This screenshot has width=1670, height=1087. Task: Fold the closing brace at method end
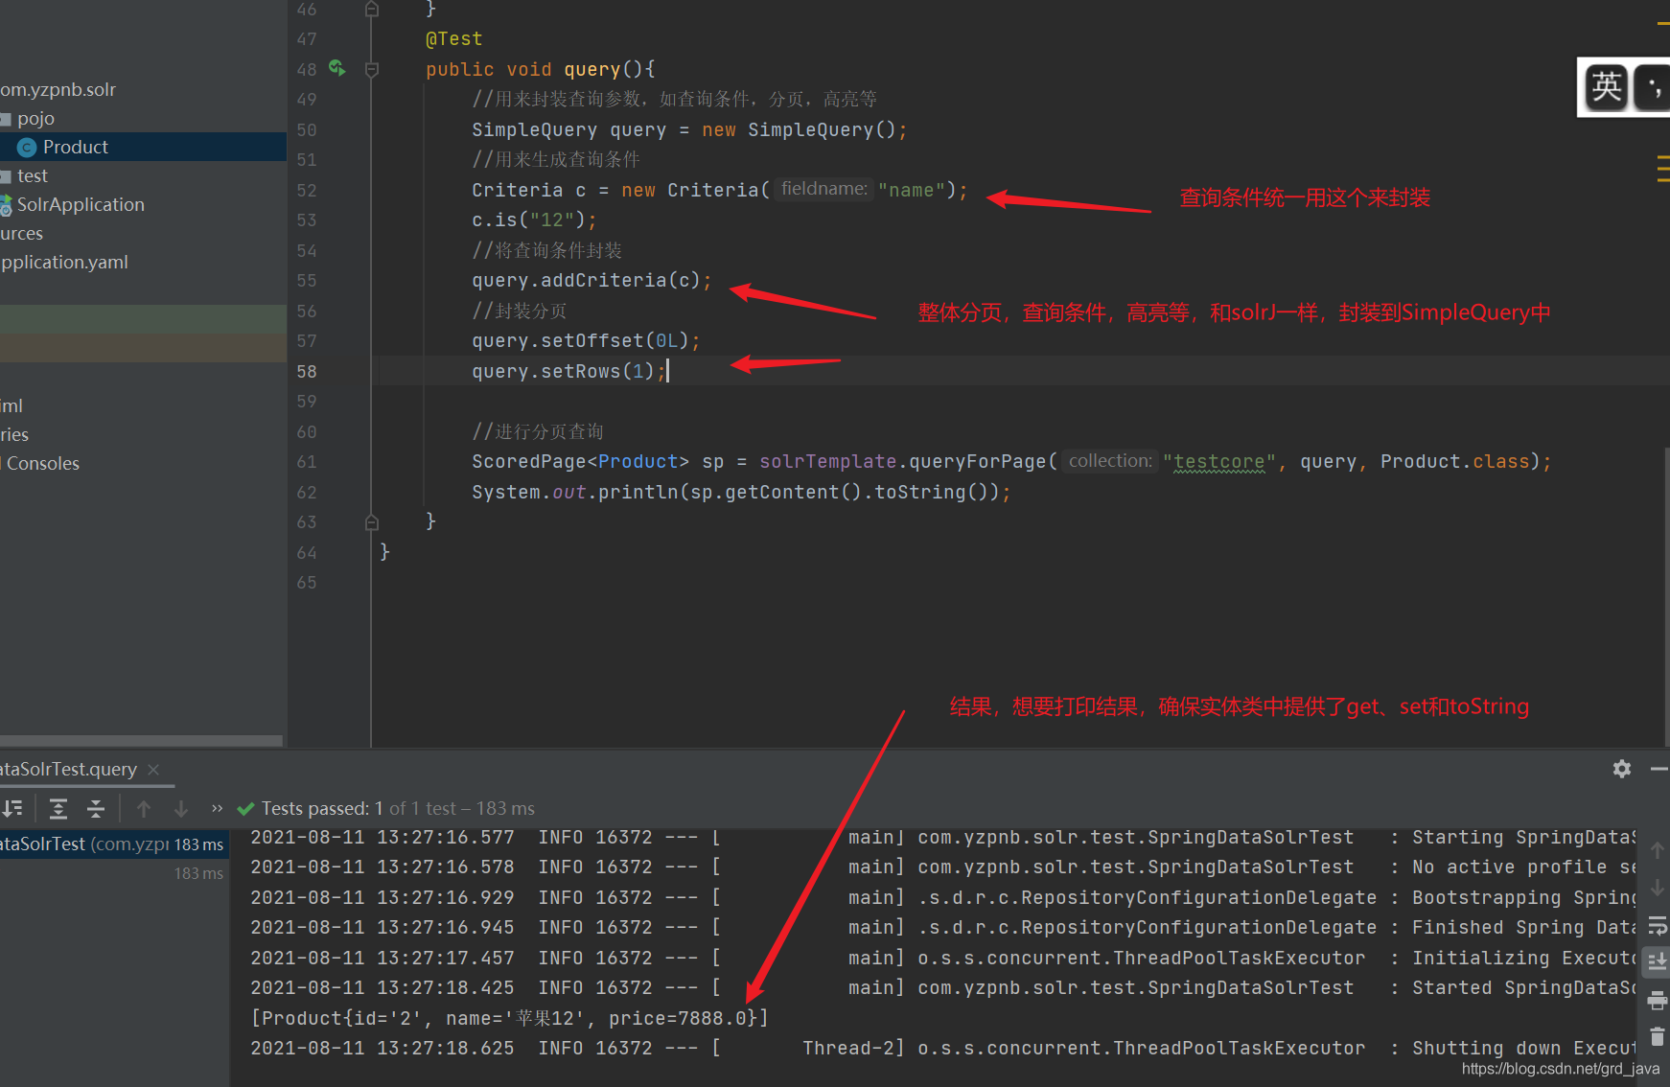(x=372, y=522)
